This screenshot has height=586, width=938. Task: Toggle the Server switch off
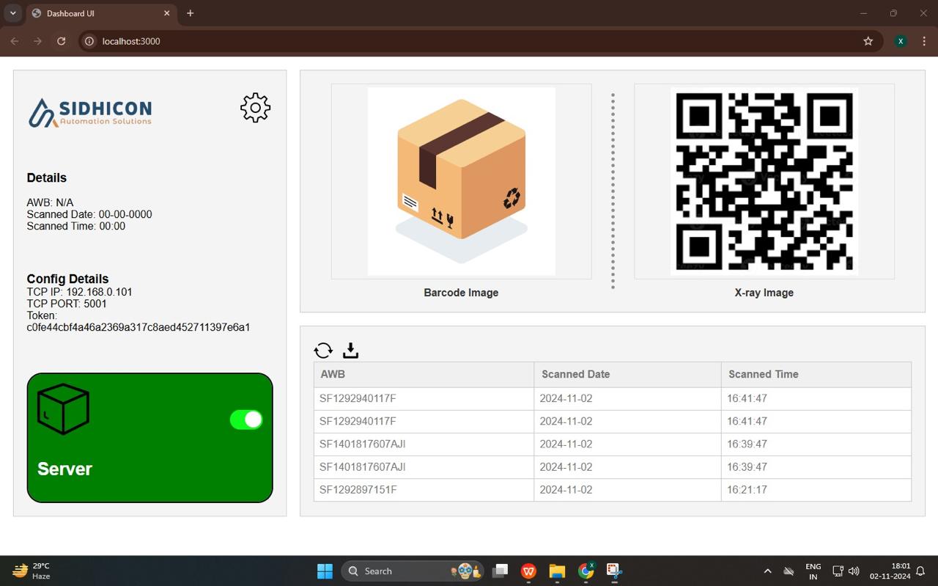246,420
